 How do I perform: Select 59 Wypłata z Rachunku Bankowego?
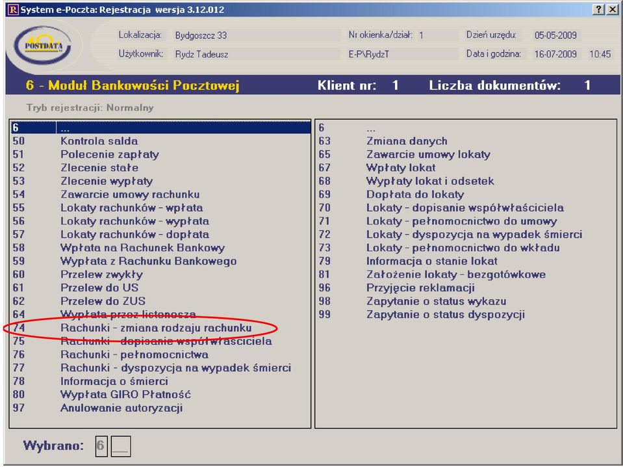point(160,261)
